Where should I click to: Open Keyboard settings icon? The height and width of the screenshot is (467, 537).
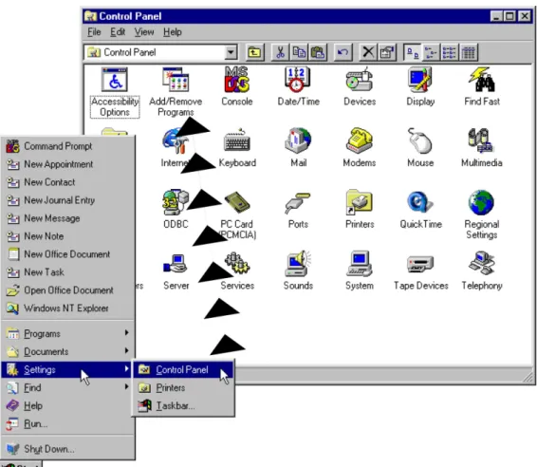[x=237, y=148]
